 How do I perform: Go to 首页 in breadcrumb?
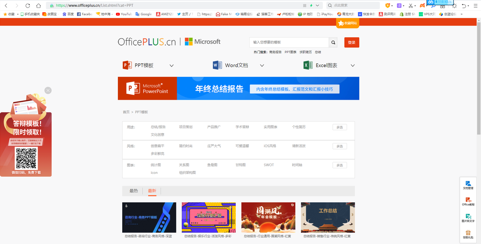click(126, 112)
